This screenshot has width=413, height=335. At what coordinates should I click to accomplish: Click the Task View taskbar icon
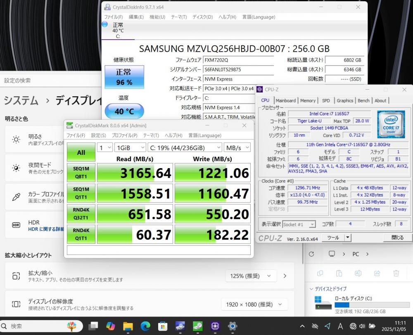(x=93, y=325)
